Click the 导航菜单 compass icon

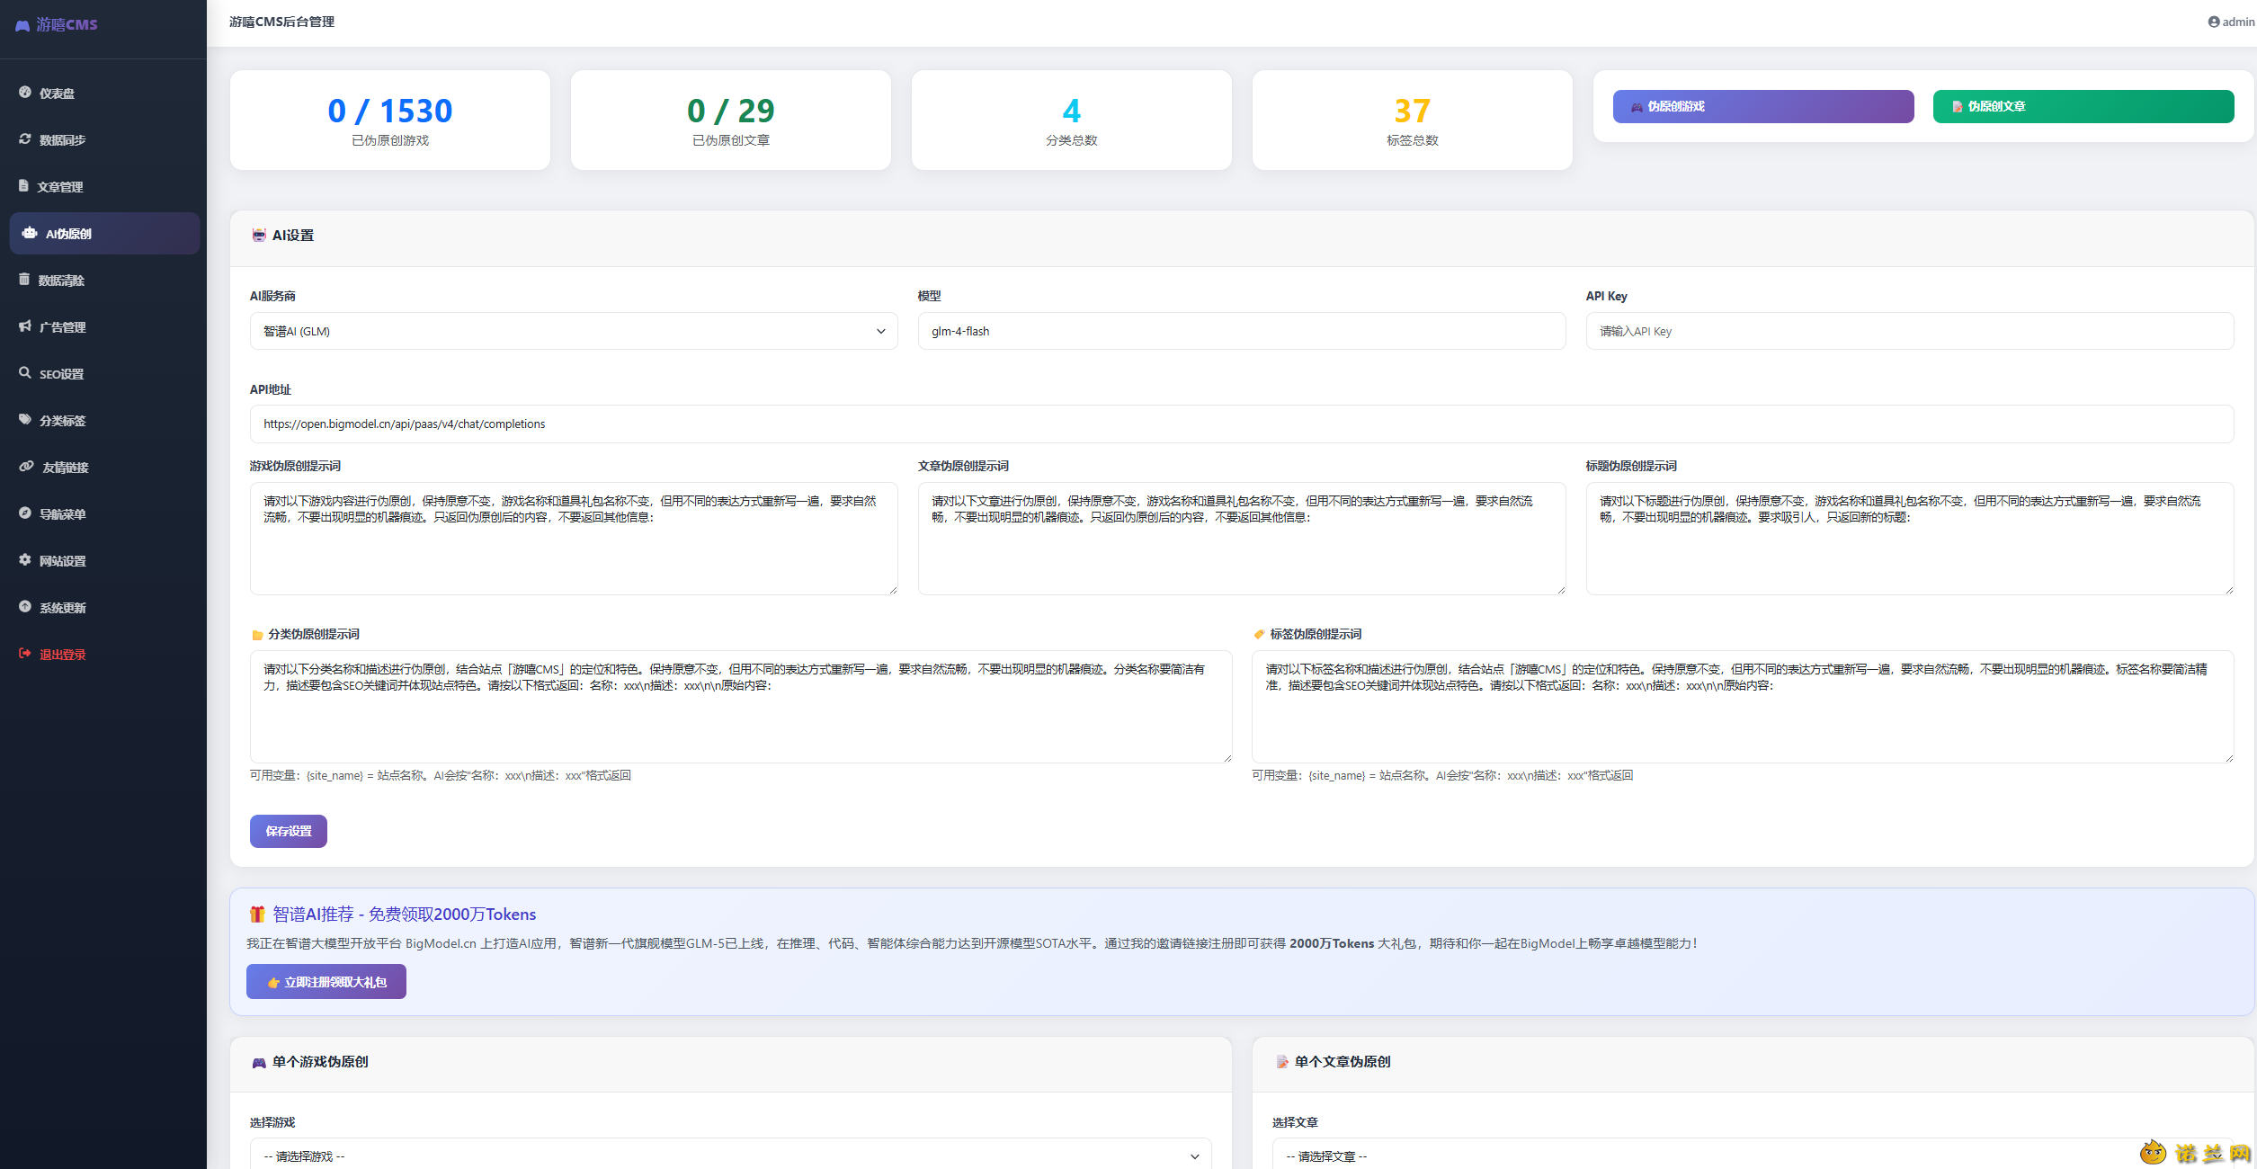click(25, 513)
